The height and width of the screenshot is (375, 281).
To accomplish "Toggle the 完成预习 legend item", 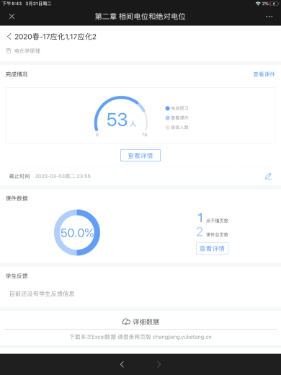I will tap(177, 108).
